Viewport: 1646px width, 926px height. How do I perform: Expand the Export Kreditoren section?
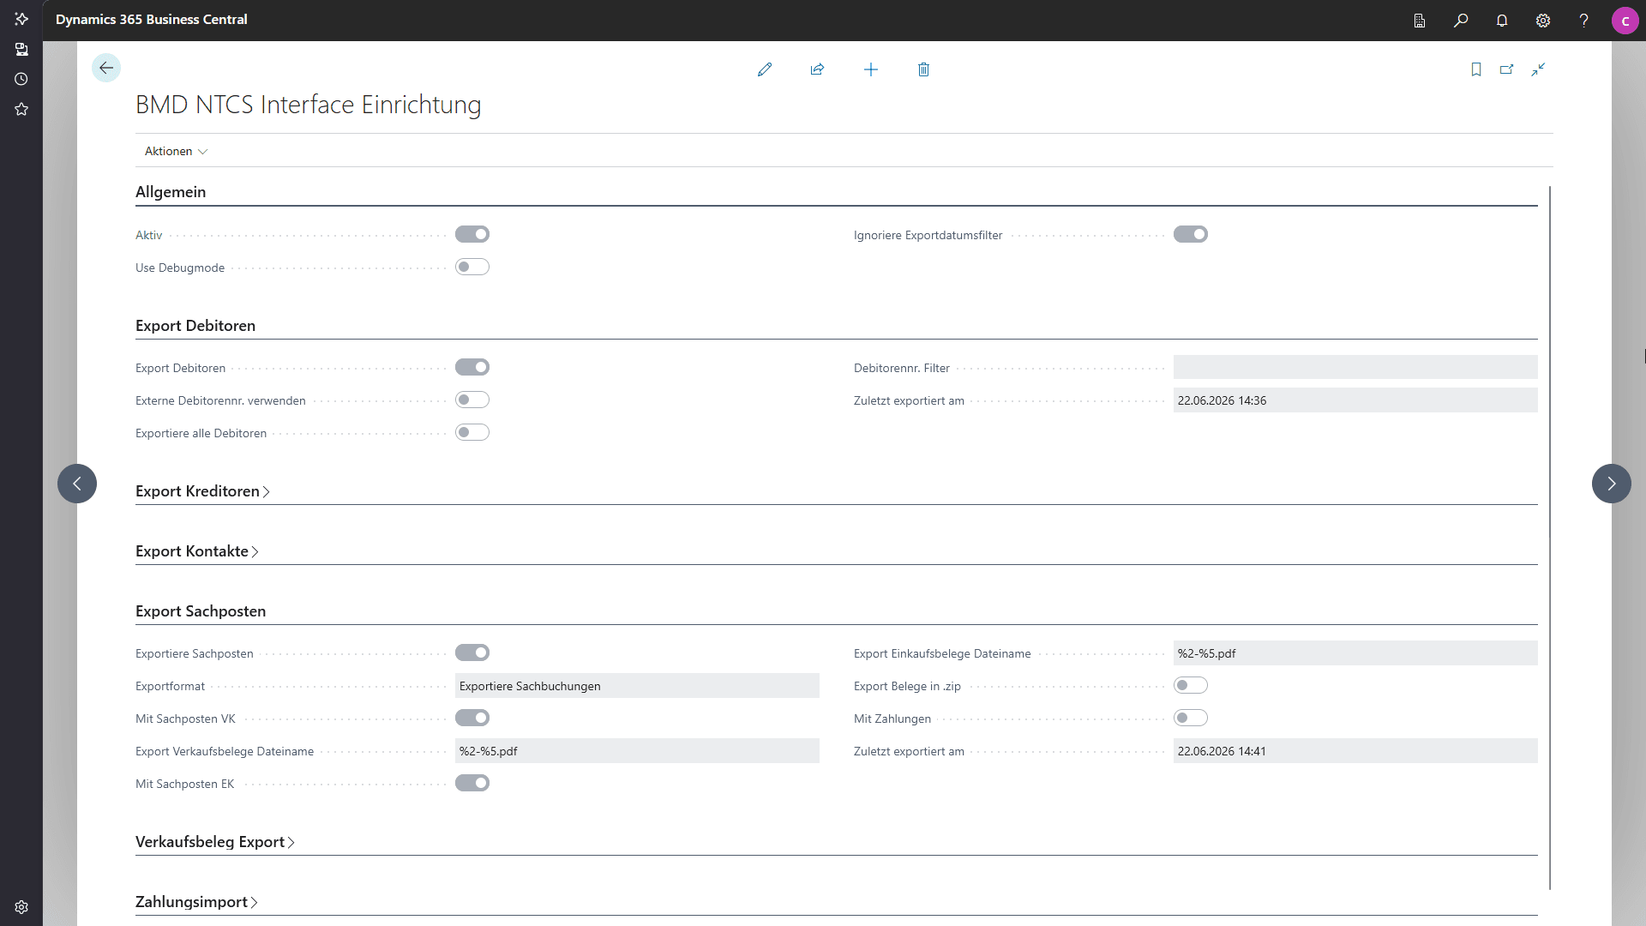[202, 491]
